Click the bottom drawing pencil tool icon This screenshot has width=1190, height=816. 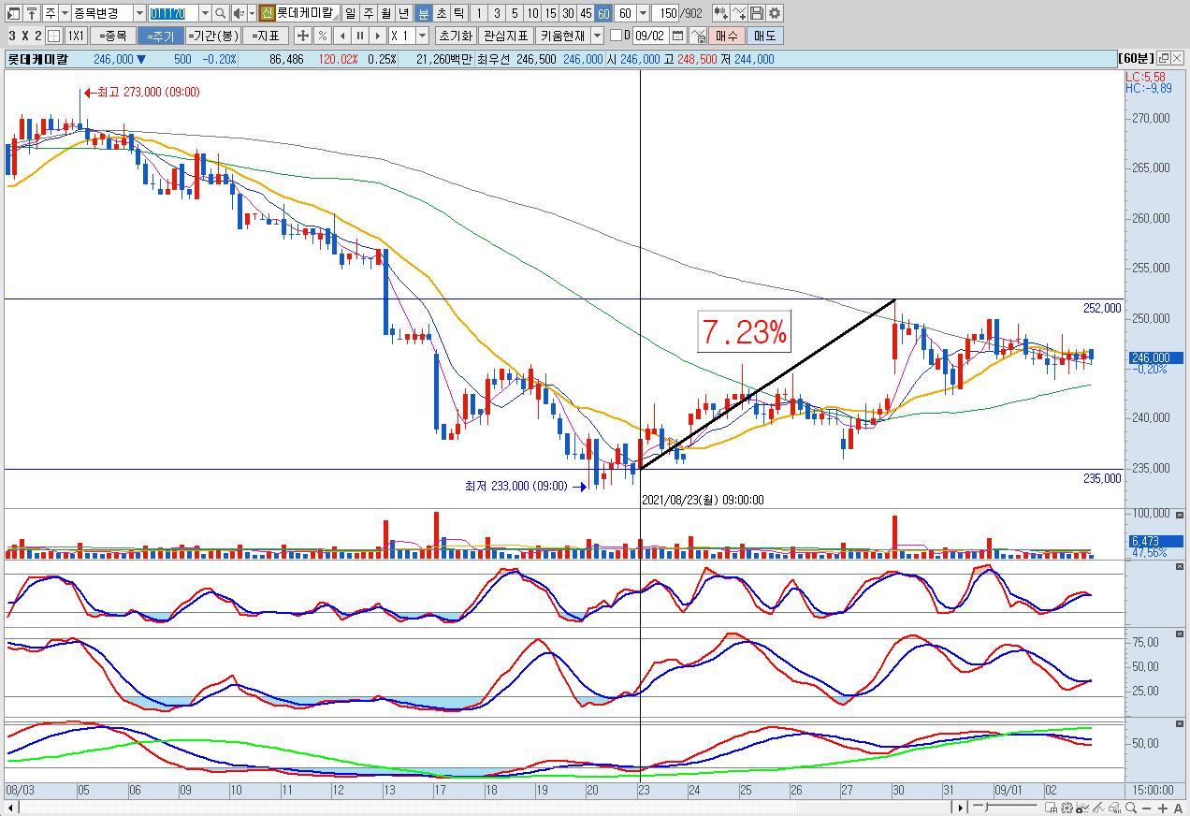(1099, 808)
